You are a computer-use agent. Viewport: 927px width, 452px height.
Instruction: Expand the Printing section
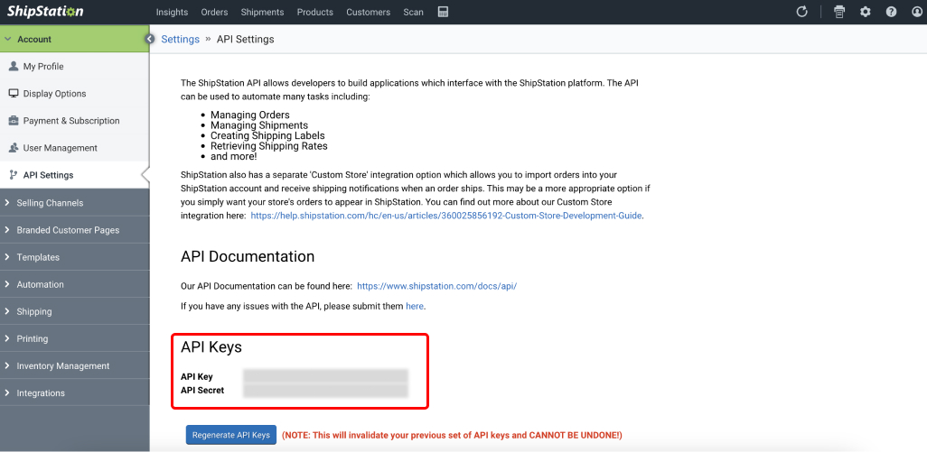pyautogui.click(x=74, y=338)
